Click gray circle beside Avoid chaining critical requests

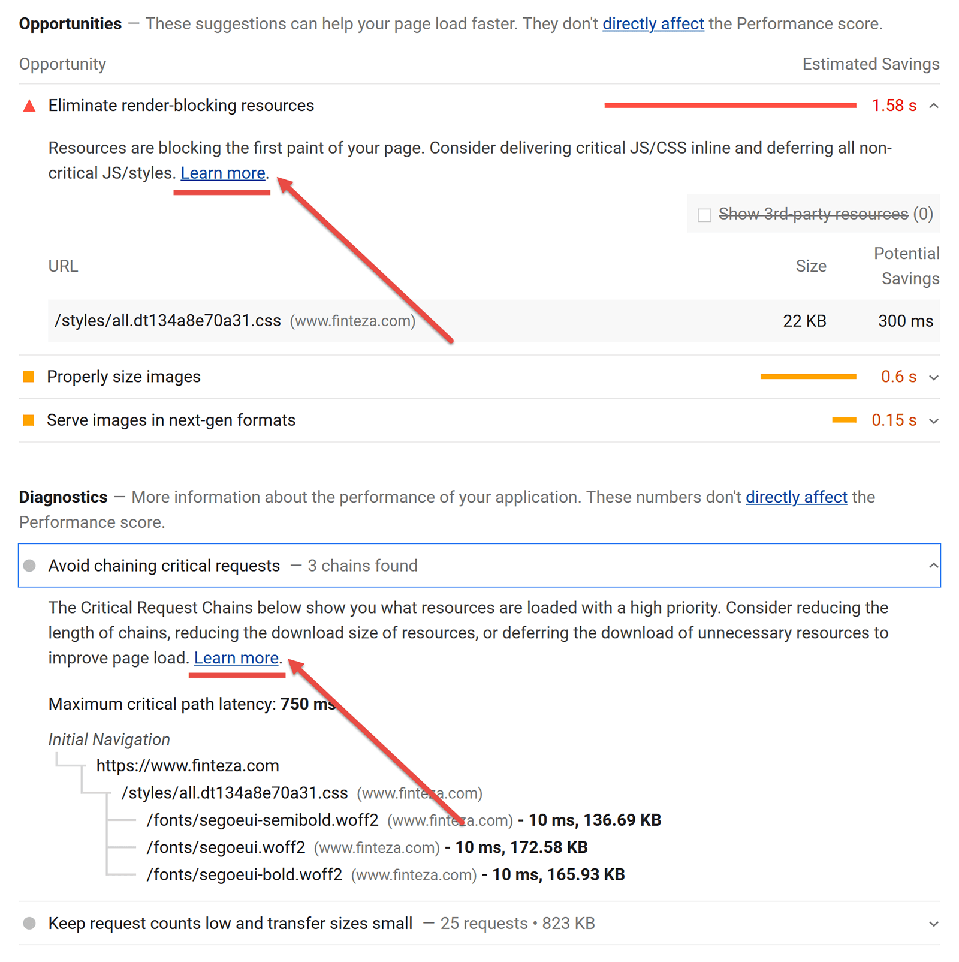(x=29, y=566)
